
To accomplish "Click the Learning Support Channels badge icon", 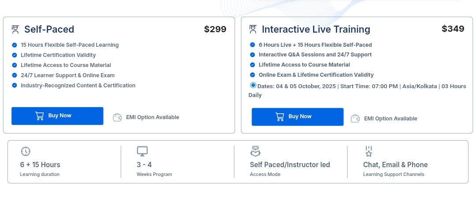I will coord(368,151).
